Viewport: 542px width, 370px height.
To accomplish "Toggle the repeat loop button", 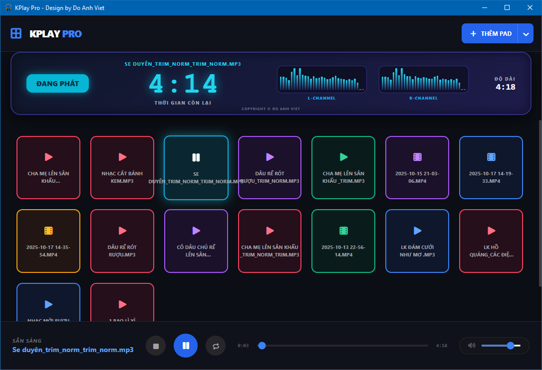I will pos(216,346).
